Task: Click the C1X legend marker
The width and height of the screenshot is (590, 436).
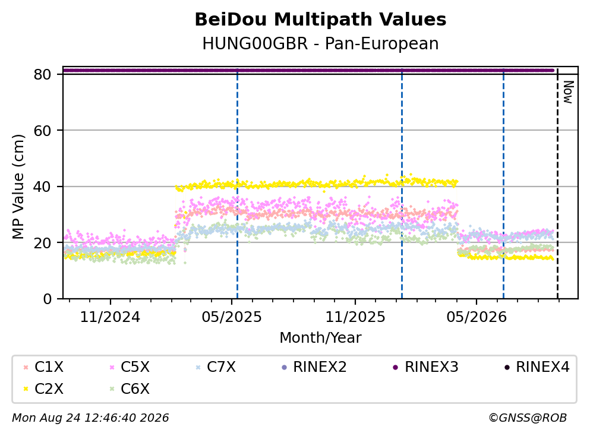Action: 26,367
